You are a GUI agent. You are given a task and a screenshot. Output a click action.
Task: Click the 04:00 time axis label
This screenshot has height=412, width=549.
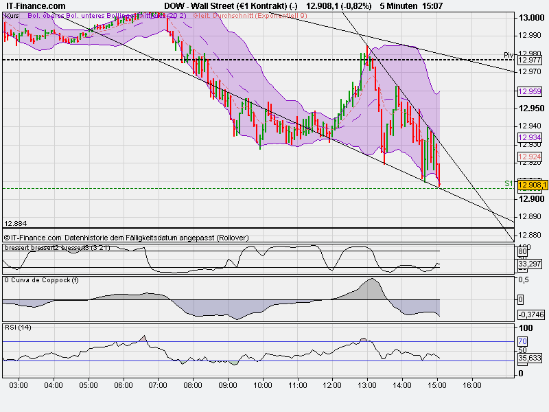54,385
